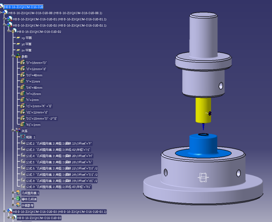Collapse the D20-02 (D20-02.1) component node
272x222 pixels.
[4, 25]
